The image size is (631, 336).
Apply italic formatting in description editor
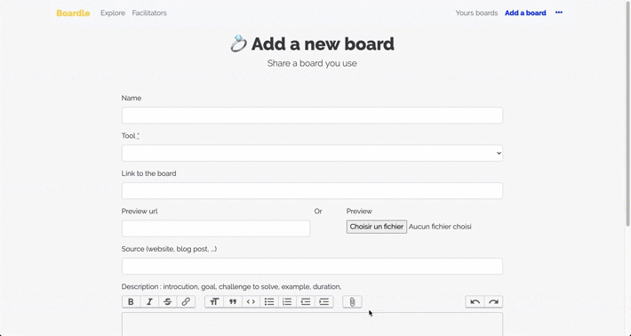(x=149, y=302)
